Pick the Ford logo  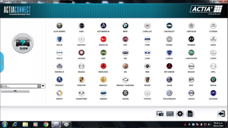pyautogui.click(x=147, y=39)
